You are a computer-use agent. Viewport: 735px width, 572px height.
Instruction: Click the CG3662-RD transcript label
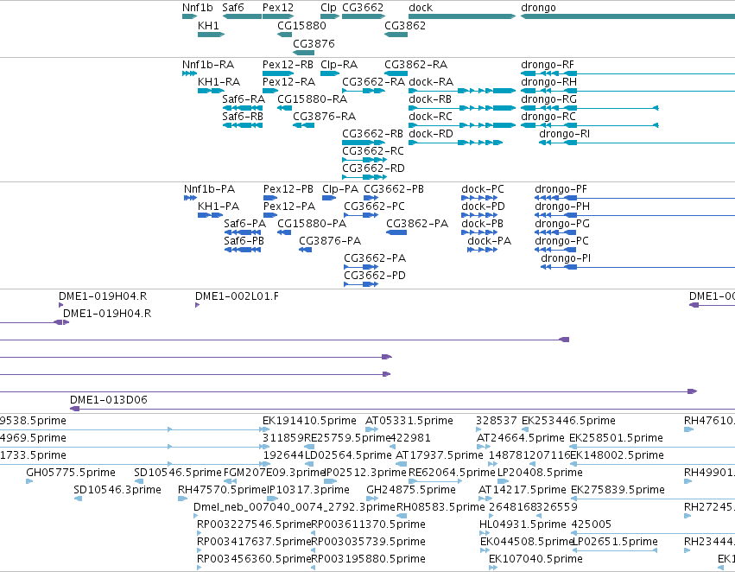click(374, 168)
